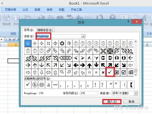Click the 取消 cancel button
Screen dimensions: 152x114
coord(131,101)
